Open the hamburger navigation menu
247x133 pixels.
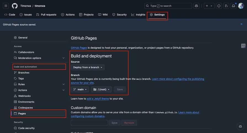tap(6, 6)
